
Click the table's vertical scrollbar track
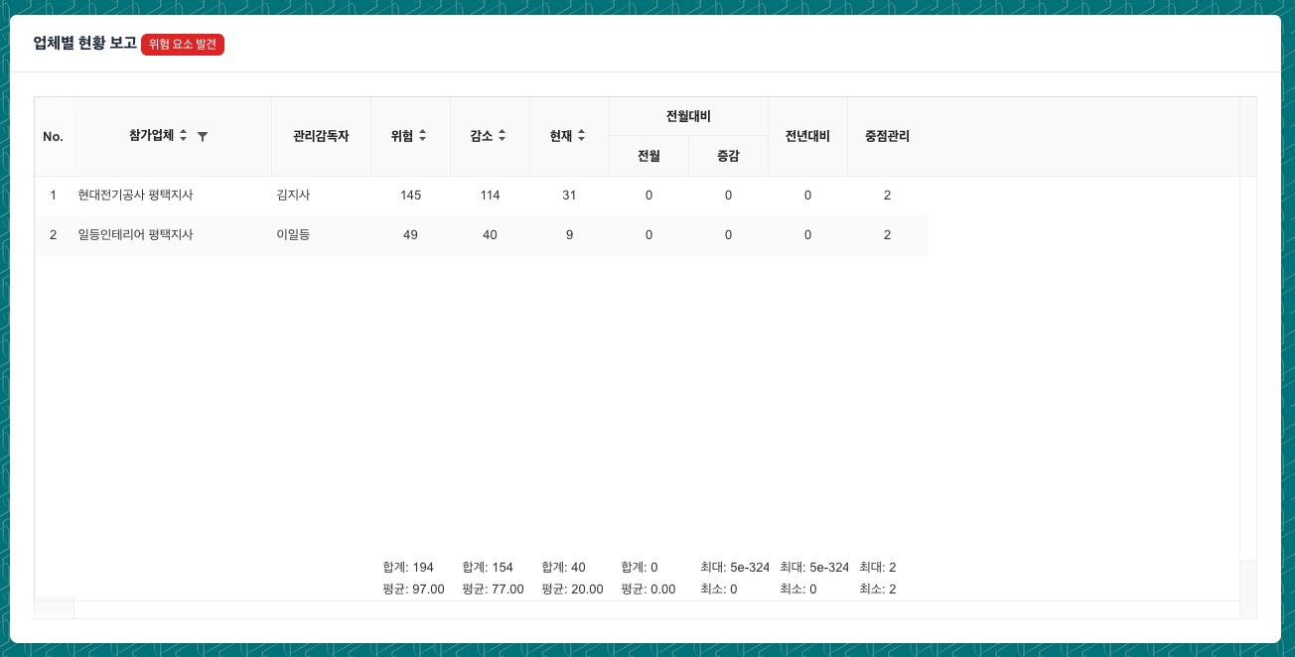coord(1248,367)
